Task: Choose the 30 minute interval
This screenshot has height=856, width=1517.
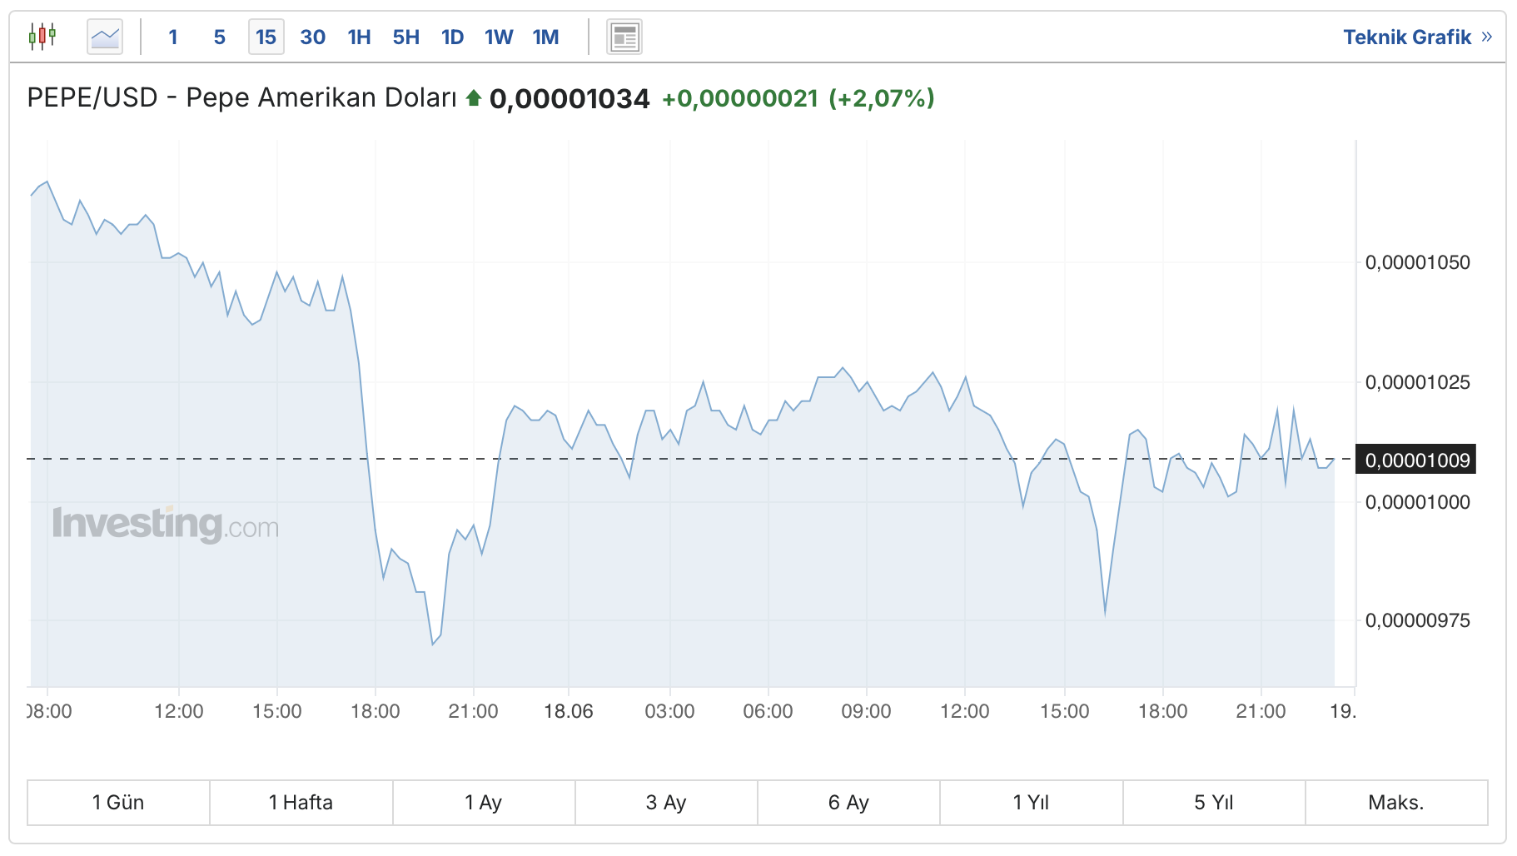Action: [313, 37]
